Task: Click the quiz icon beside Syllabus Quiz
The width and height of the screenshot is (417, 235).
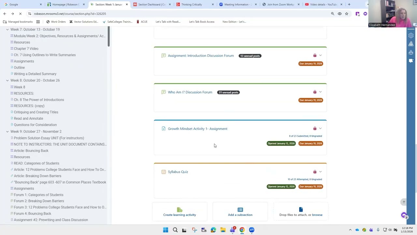Action: pyautogui.click(x=164, y=172)
